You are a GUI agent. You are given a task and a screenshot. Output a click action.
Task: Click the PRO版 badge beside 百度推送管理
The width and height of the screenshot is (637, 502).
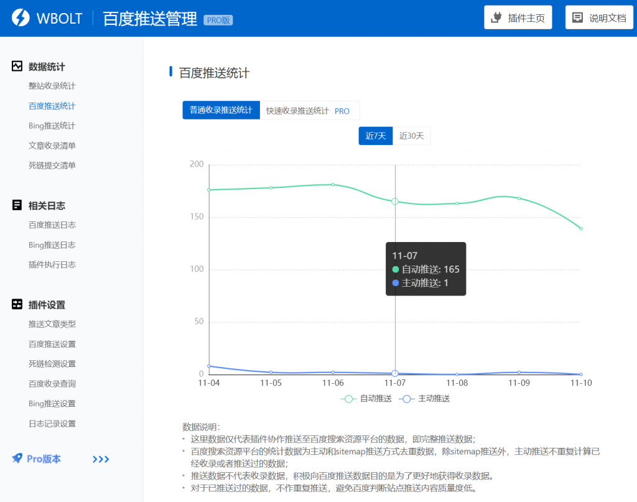[x=219, y=20]
